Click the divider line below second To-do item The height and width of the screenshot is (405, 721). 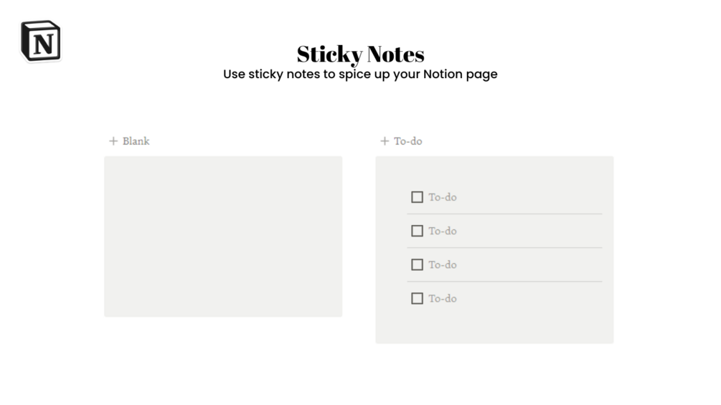coord(504,248)
